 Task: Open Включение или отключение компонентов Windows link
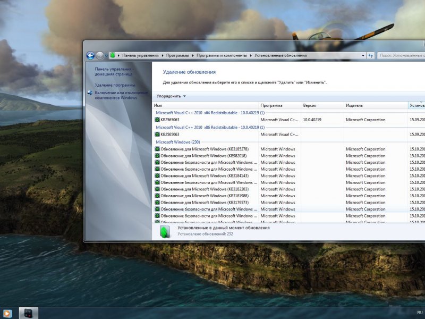121,95
